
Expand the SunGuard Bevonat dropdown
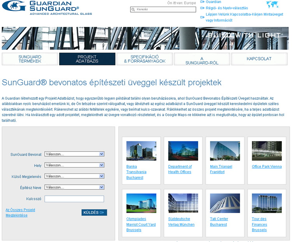pos(74,154)
